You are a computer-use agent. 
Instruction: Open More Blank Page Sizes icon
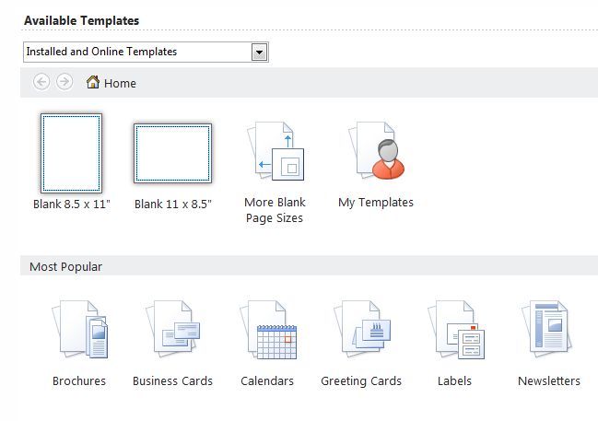(x=276, y=151)
